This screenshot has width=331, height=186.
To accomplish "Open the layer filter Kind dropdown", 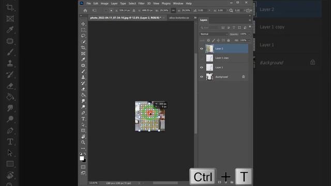I will pos(209,27).
